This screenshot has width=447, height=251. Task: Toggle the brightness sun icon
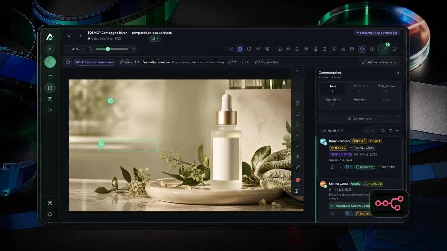[258, 49]
